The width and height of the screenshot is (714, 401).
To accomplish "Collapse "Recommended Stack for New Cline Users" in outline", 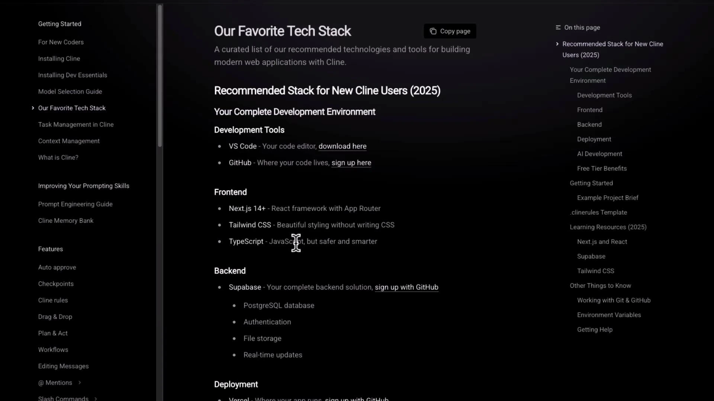I will (x=557, y=44).
